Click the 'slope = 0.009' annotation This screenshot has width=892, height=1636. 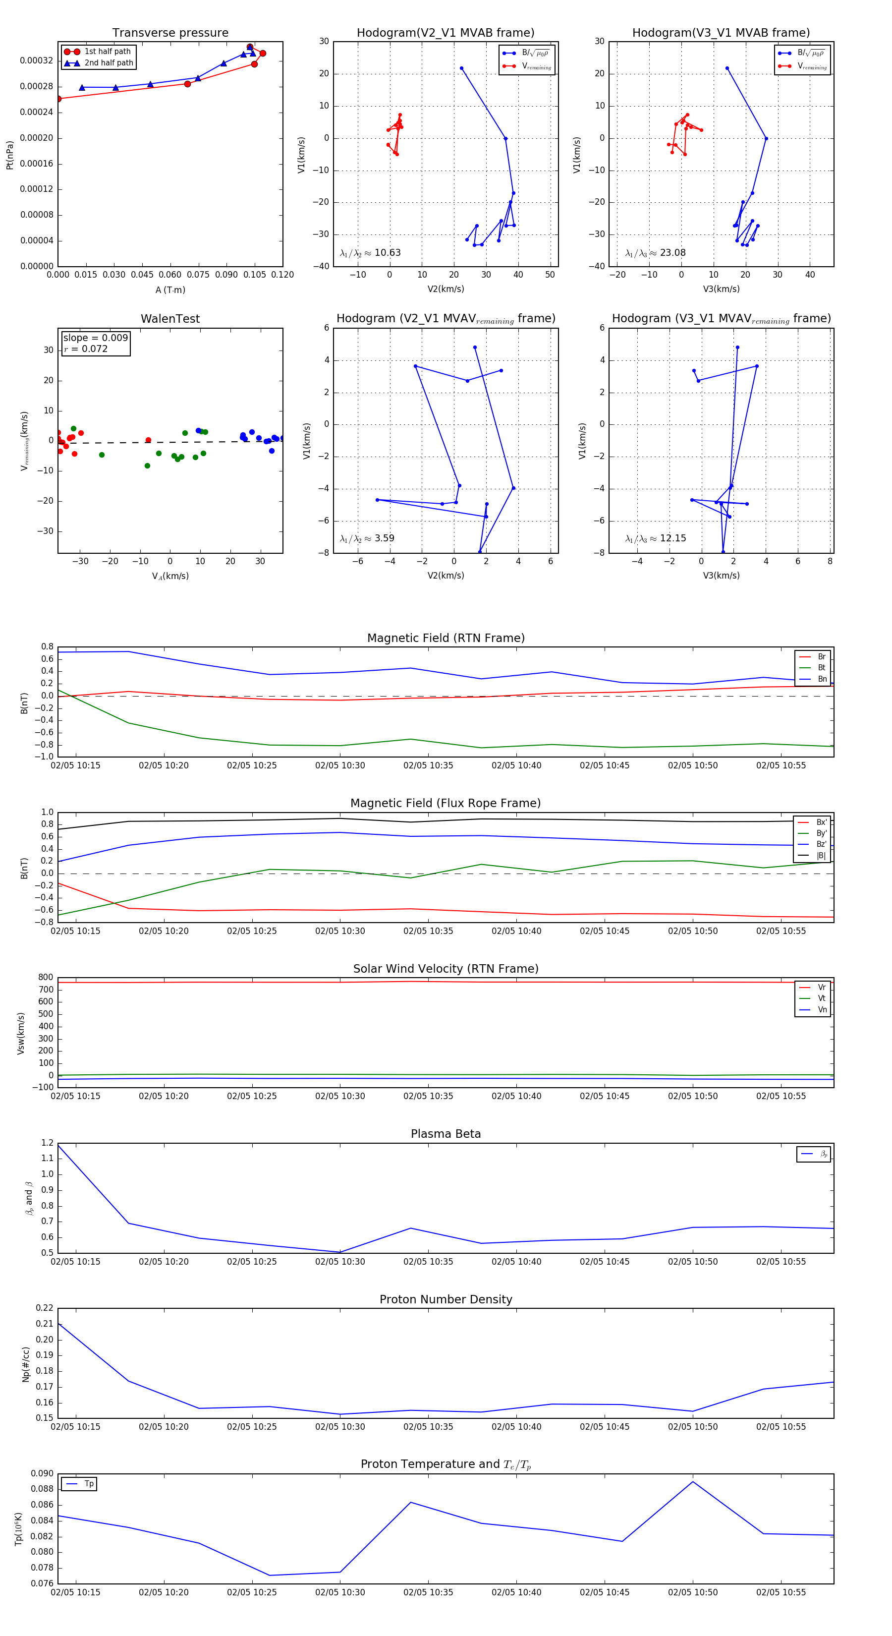tap(95, 338)
